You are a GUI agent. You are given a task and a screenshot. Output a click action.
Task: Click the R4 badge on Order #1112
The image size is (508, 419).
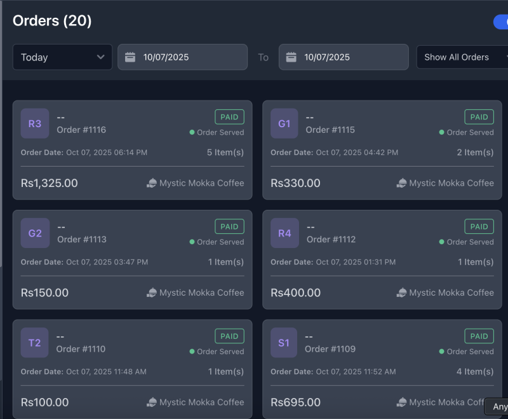pos(284,233)
